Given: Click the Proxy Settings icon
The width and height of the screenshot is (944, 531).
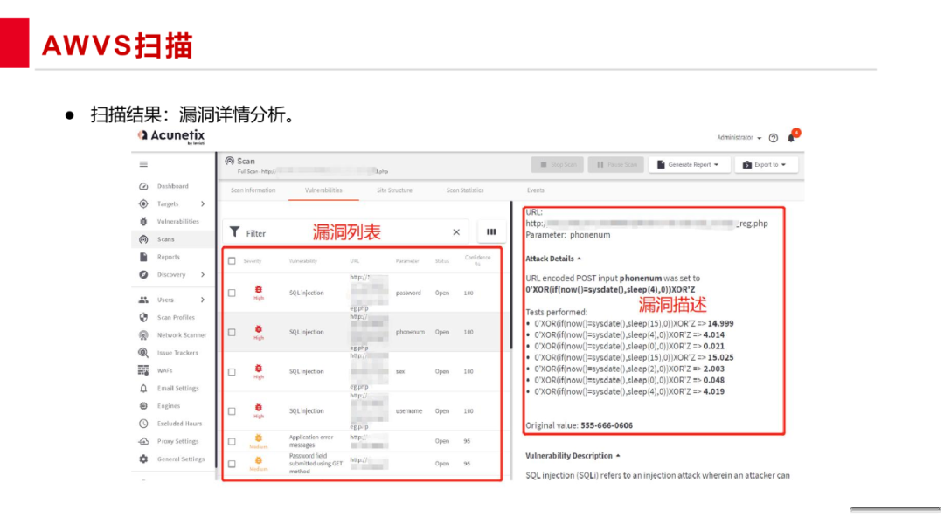Looking at the screenshot, I should pos(143,441).
